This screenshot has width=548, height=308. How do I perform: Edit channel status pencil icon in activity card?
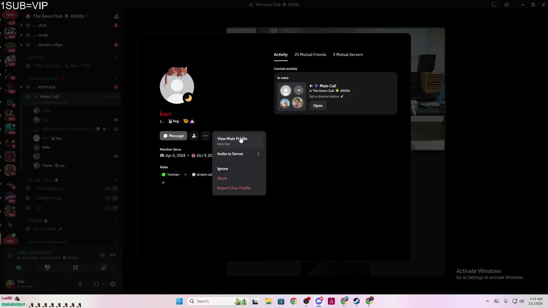[342, 96]
